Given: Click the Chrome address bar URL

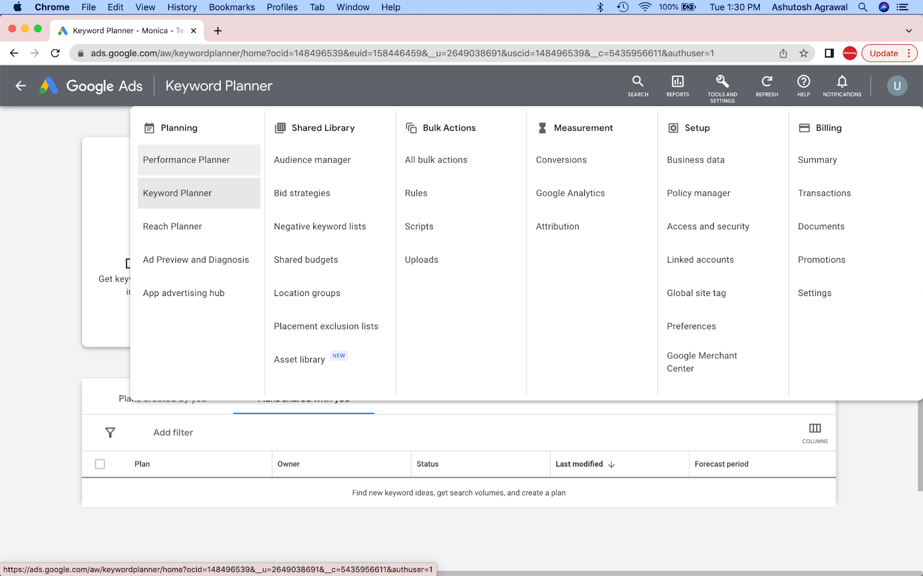Looking at the screenshot, I should click(x=402, y=54).
